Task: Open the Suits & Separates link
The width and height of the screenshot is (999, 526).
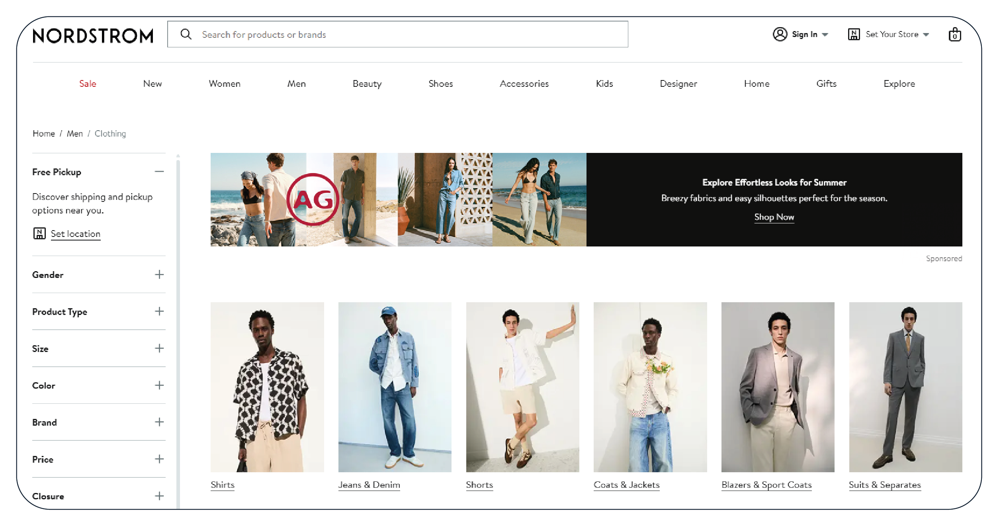Action: tap(885, 485)
